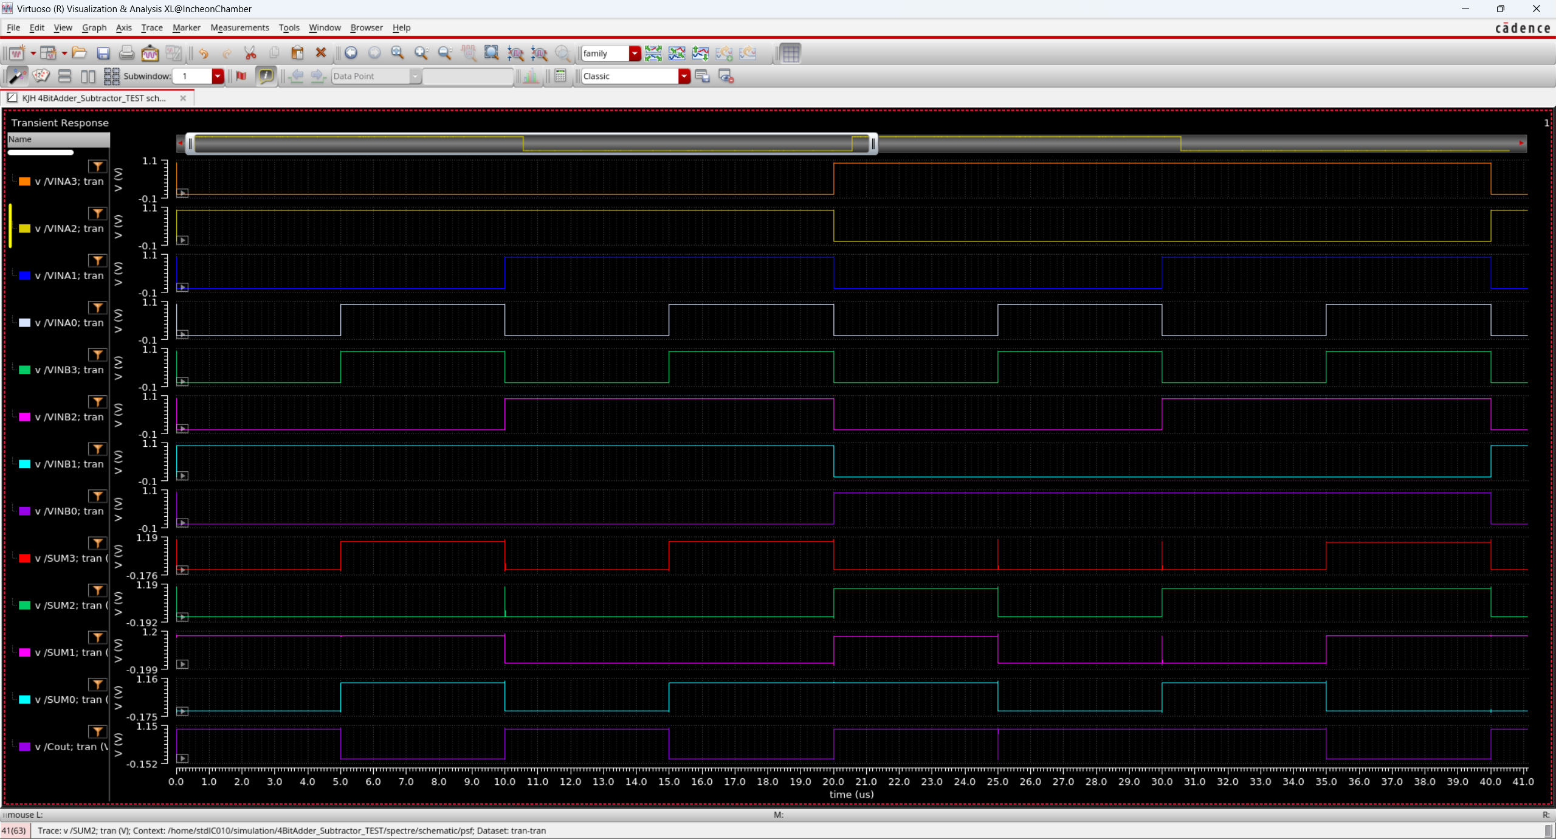Click the Print icon
This screenshot has height=839, width=1556.
tap(126, 54)
